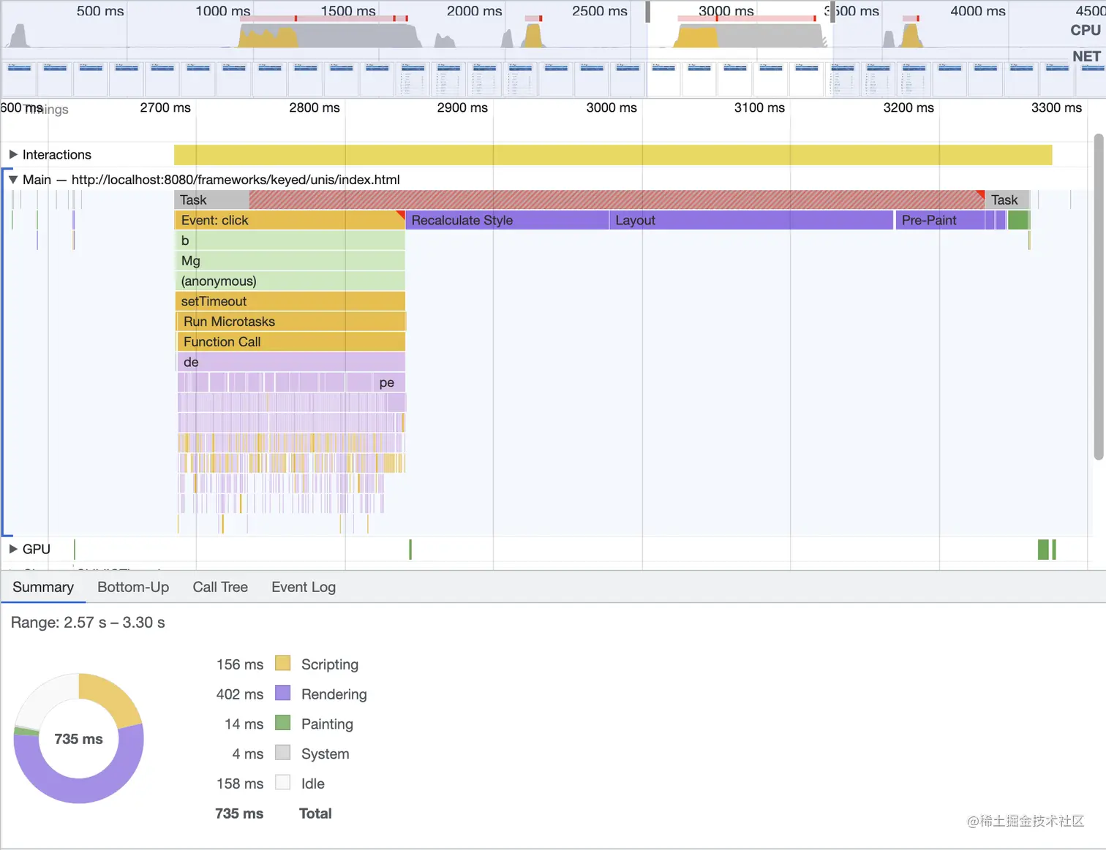Open the Call Tree tab
Screen dimensions: 1106x850
click(220, 587)
